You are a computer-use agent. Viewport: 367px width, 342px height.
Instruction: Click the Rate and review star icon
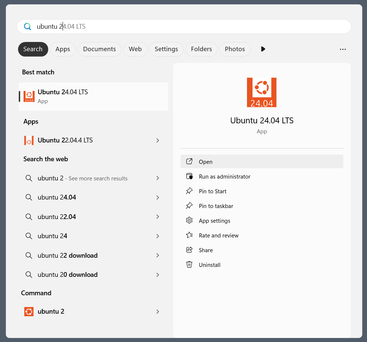point(189,235)
